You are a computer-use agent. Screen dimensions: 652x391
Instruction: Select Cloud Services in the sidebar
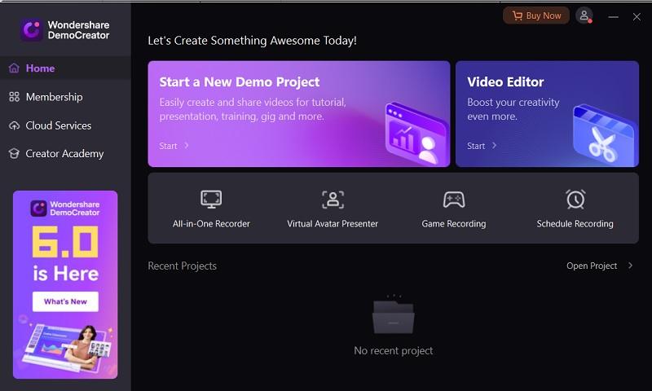[58, 125]
